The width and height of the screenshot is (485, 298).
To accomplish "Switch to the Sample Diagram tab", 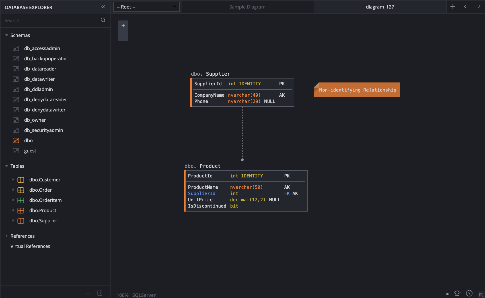I will point(247,7).
